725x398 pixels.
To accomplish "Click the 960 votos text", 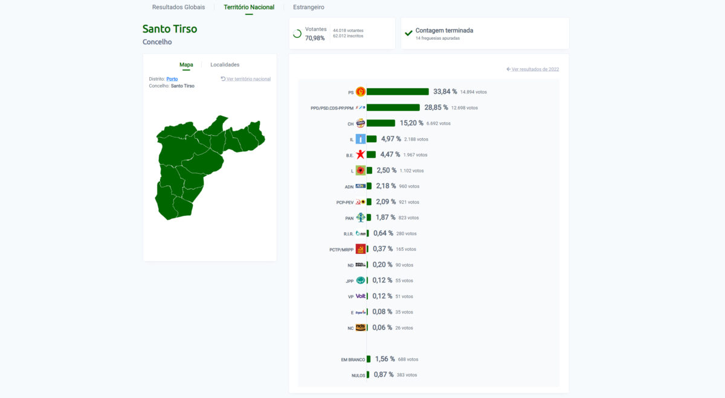I will [409, 186].
